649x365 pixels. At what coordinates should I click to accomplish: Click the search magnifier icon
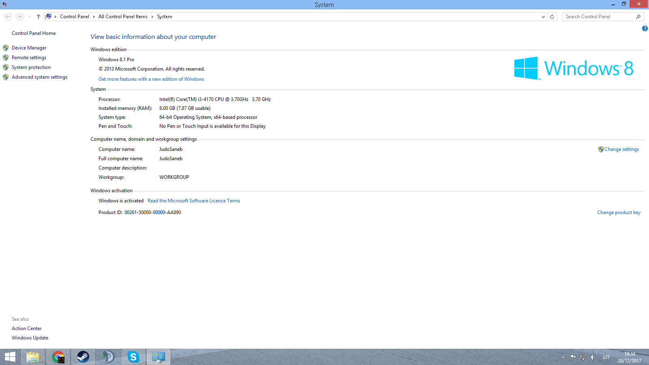click(638, 17)
